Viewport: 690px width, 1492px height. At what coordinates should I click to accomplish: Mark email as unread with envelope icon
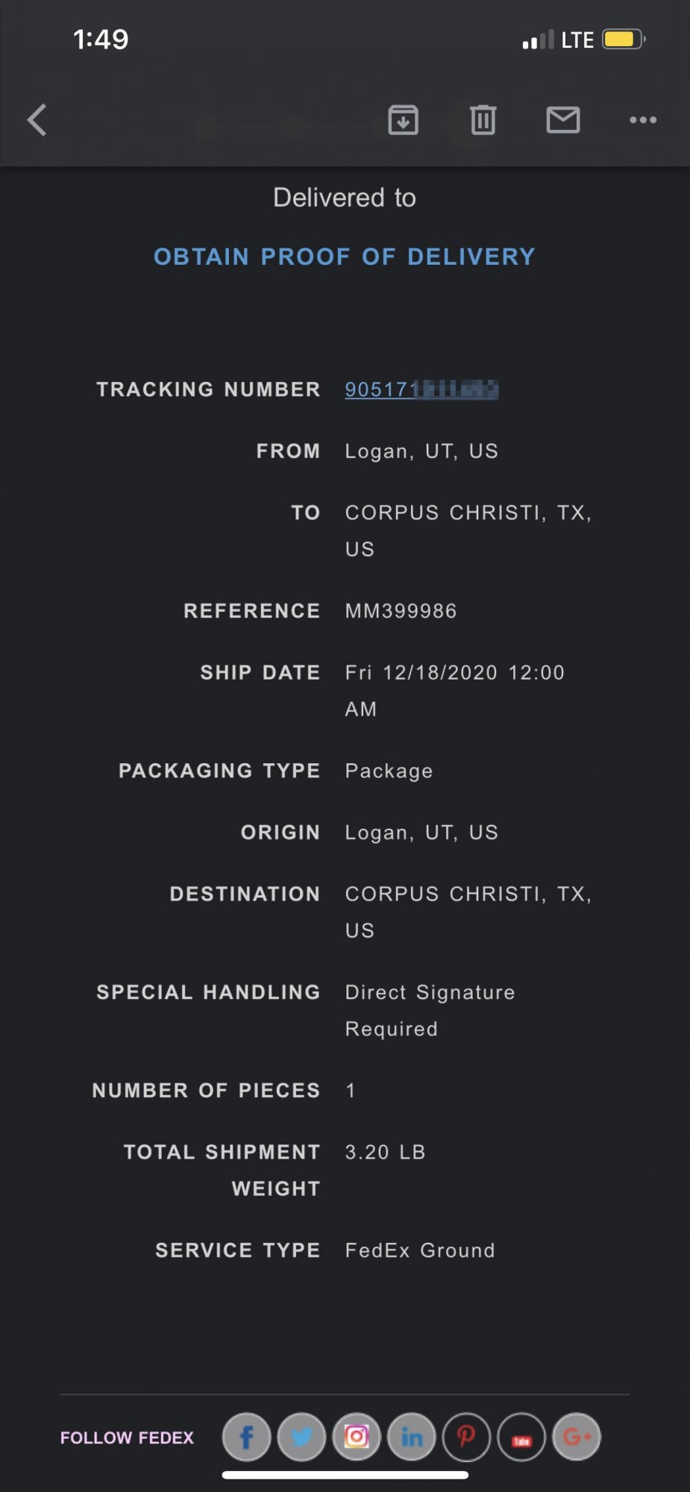(x=563, y=120)
